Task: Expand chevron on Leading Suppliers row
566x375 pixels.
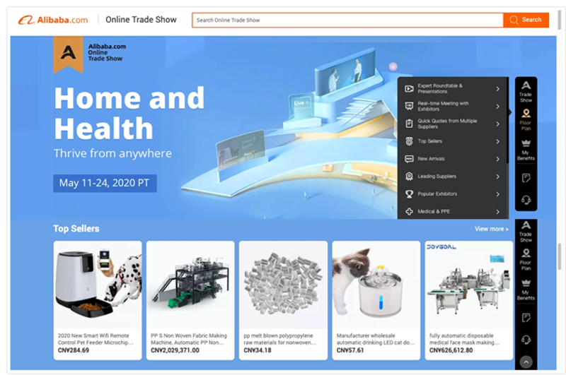Action: click(x=498, y=177)
